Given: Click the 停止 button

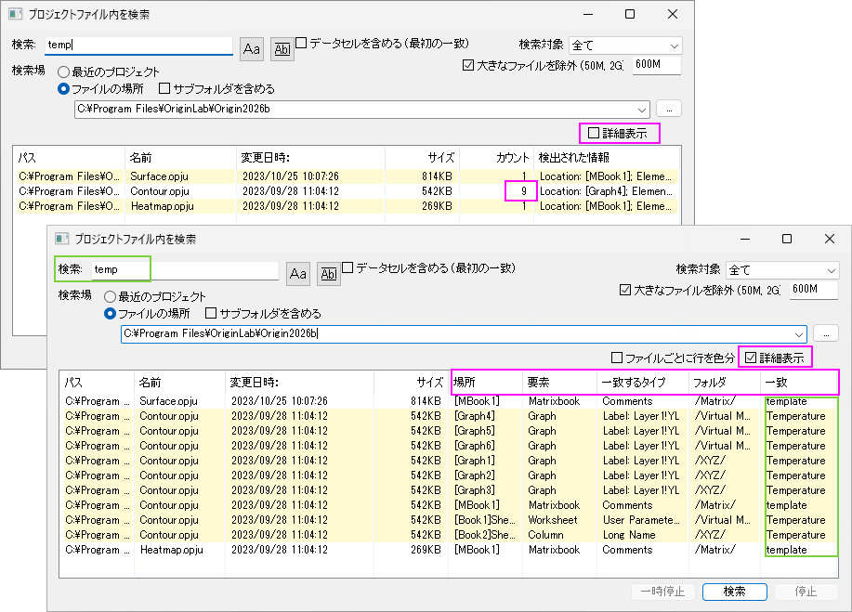Looking at the screenshot, I should (x=806, y=592).
